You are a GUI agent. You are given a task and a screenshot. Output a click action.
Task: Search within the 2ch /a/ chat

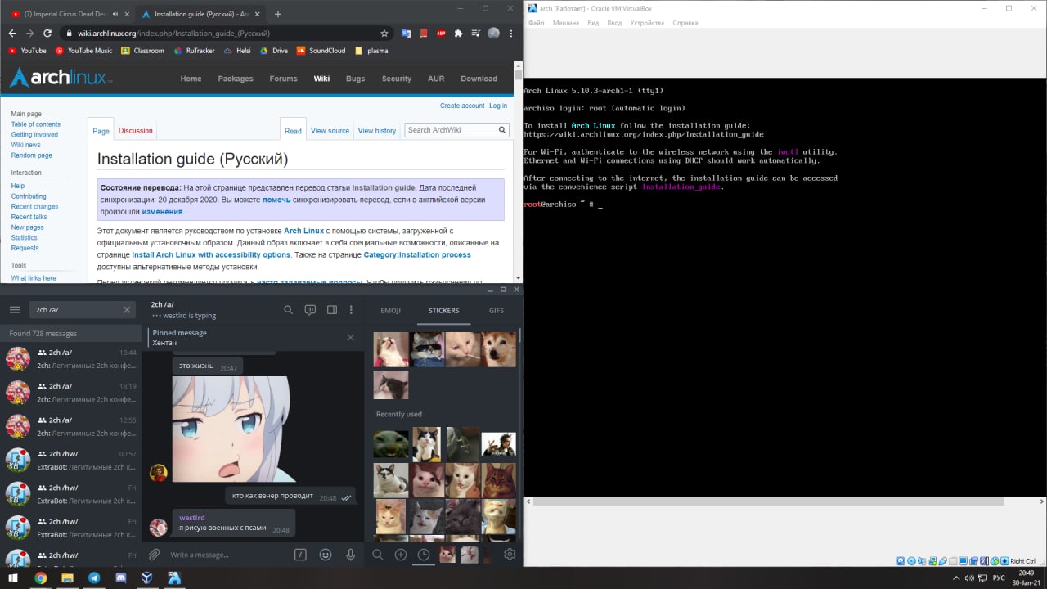tap(288, 310)
